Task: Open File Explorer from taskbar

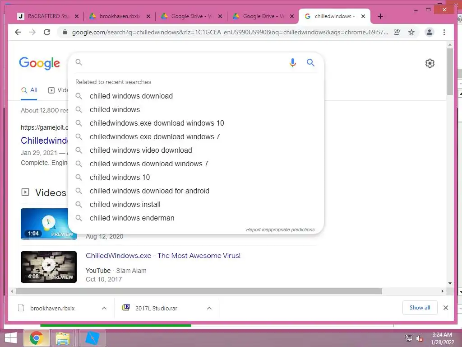Action: point(63,338)
